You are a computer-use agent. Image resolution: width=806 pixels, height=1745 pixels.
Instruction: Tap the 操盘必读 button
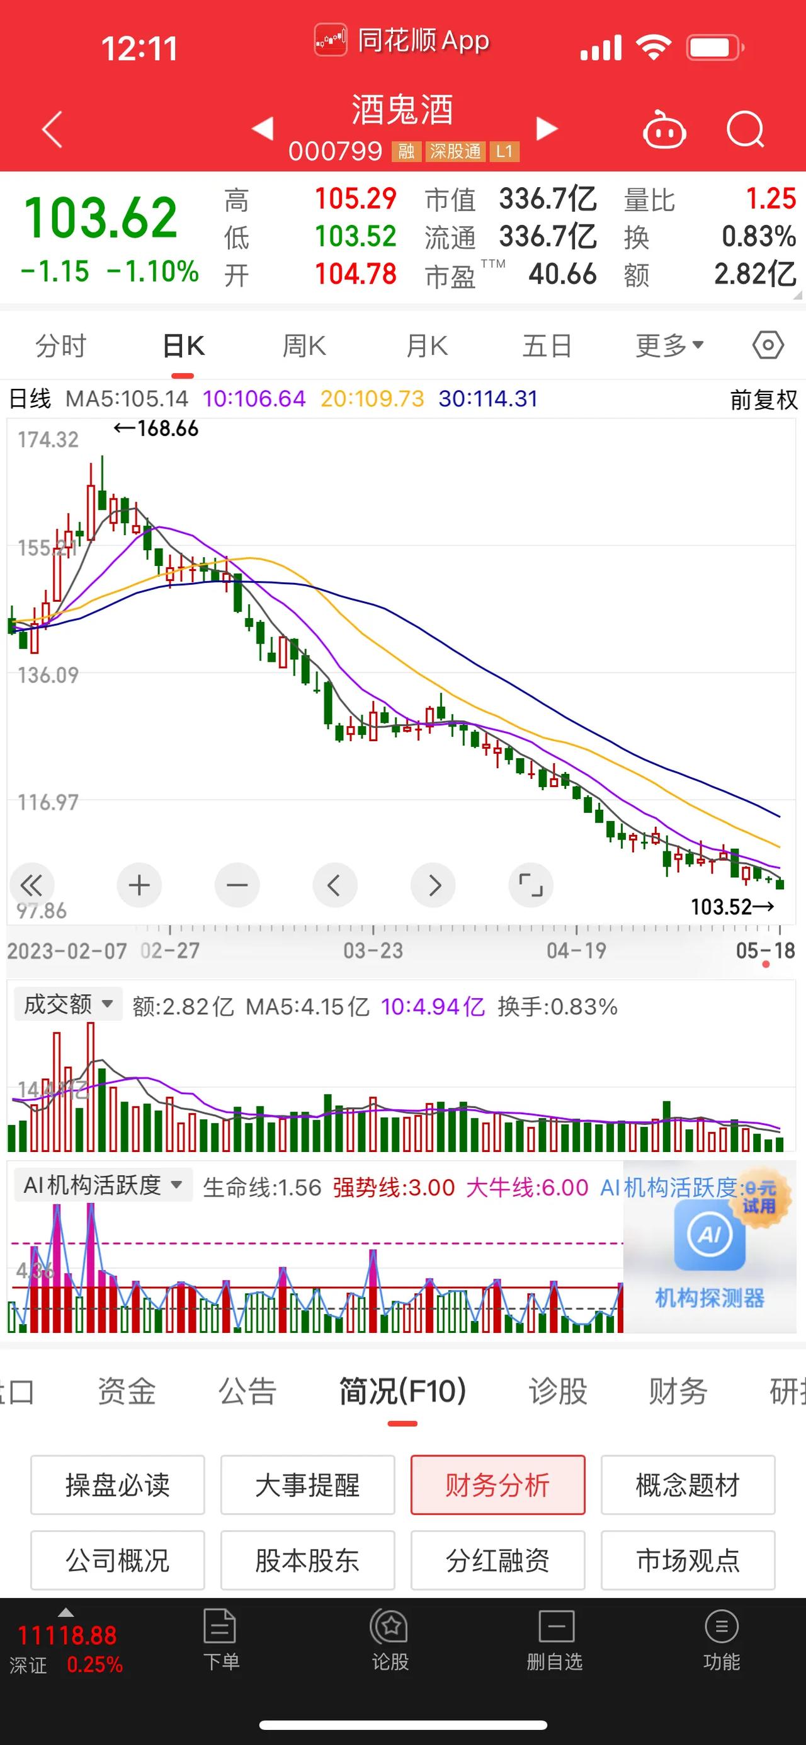point(117,1485)
